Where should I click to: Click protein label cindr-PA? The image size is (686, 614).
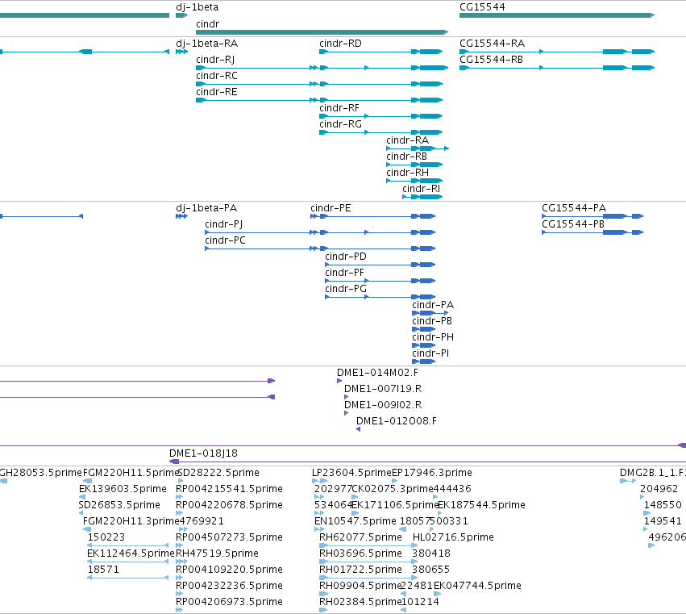(433, 305)
